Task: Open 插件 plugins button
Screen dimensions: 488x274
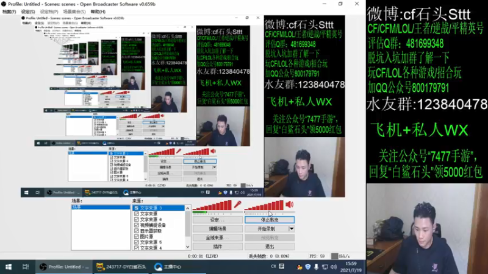Action: [x=218, y=247]
